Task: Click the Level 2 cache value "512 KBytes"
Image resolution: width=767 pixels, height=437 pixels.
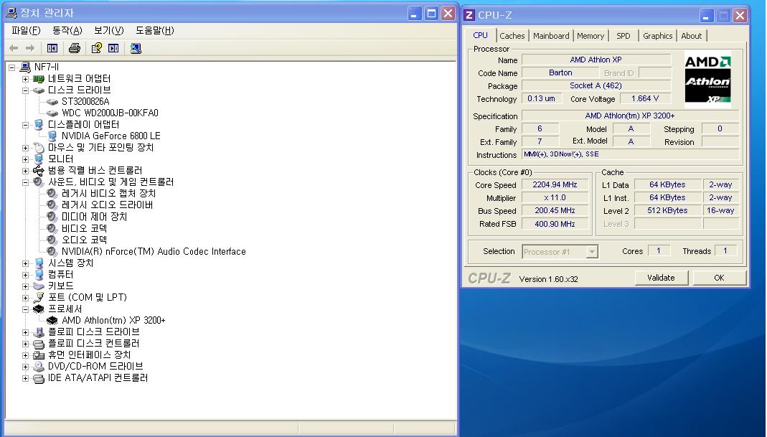Action: click(x=667, y=210)
